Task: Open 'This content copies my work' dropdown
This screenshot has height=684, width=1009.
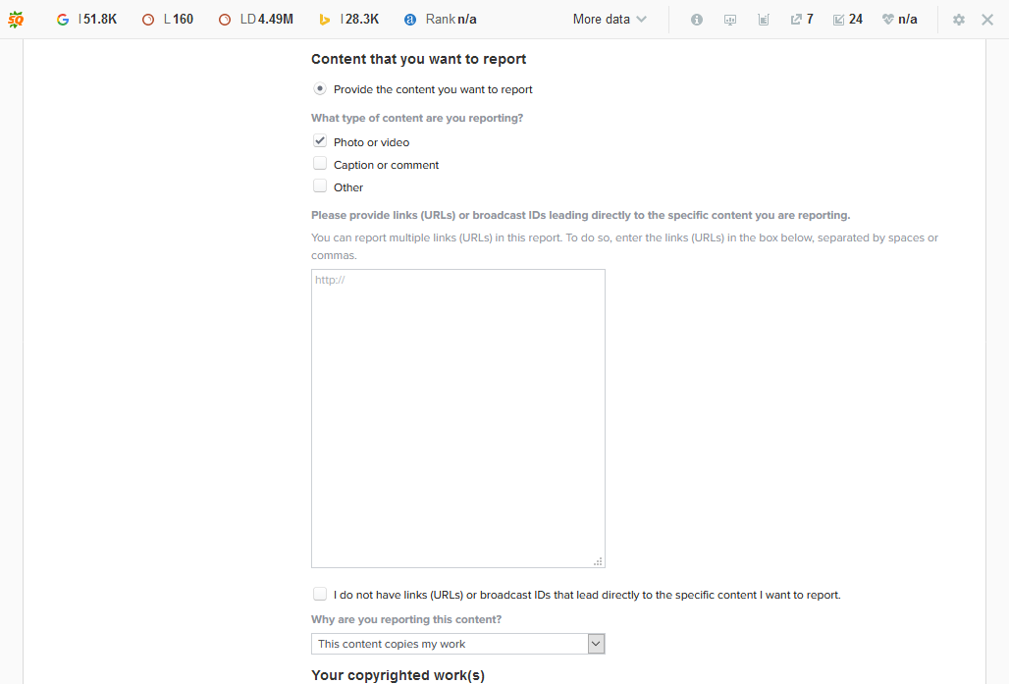Action: click(x=457, y=644)
